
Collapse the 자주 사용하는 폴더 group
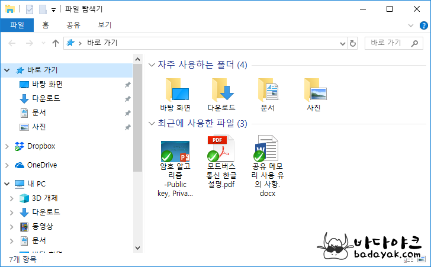pyautogui.click(x=152, y=65)
